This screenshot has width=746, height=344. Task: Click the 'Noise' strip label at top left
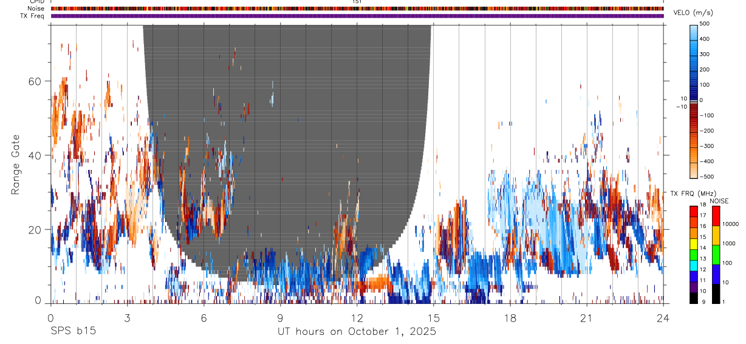pyautogui.click(x=36, y=8)
